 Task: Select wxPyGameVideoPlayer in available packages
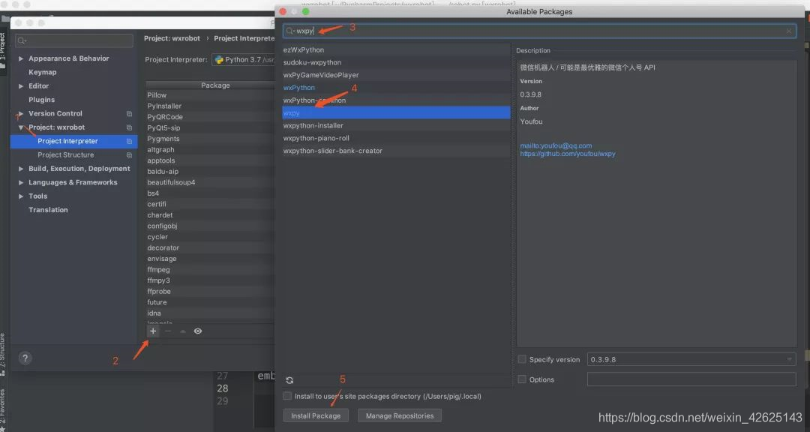[396, 75]
